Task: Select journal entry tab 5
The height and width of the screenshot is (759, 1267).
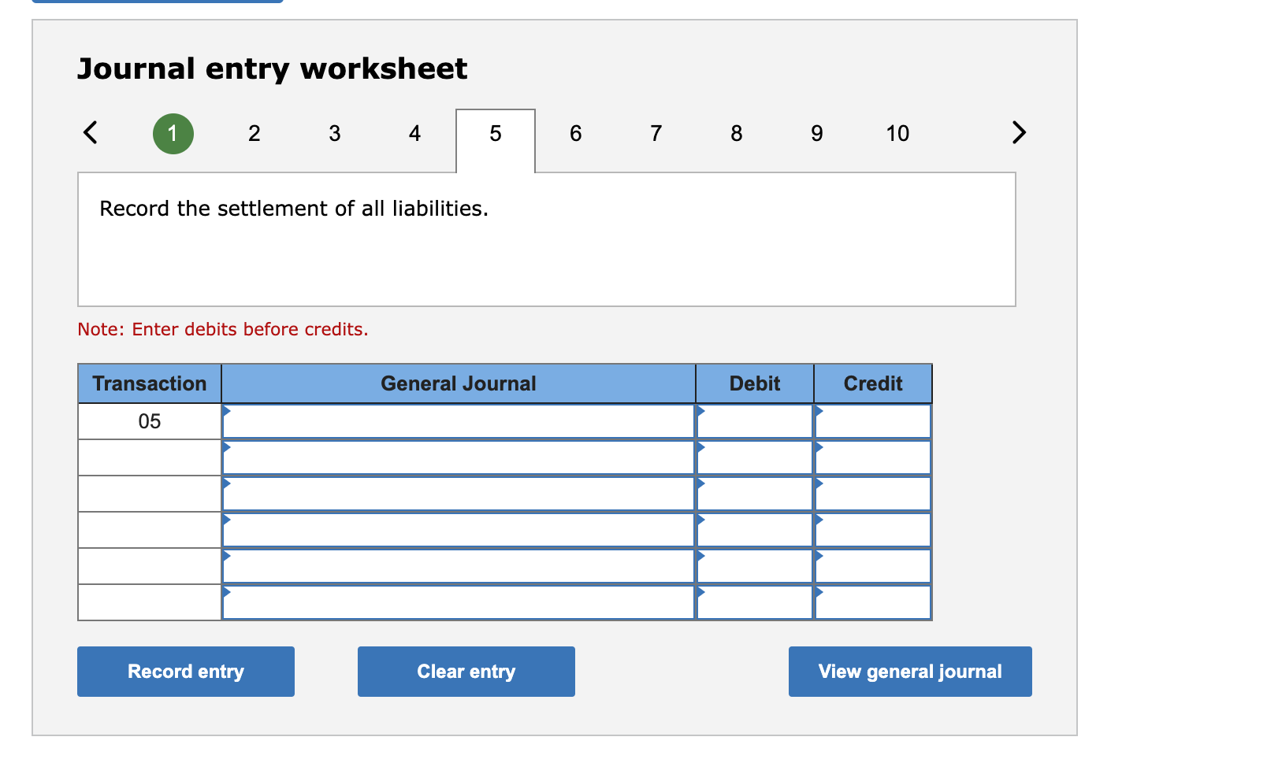Action: pyautogui.click(x=496, y=140)
